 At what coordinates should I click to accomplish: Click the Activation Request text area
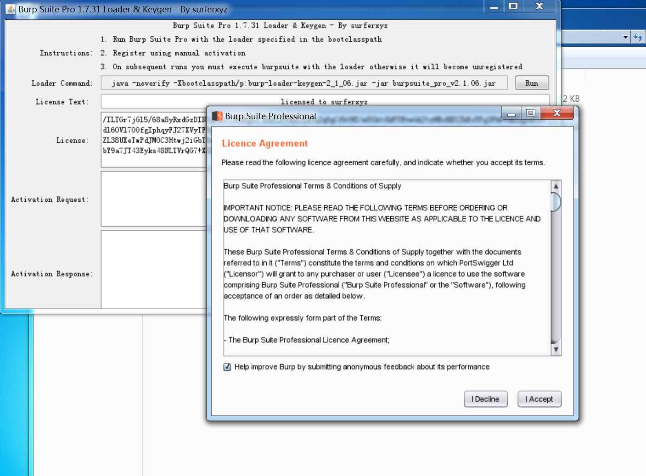(154, 199)
